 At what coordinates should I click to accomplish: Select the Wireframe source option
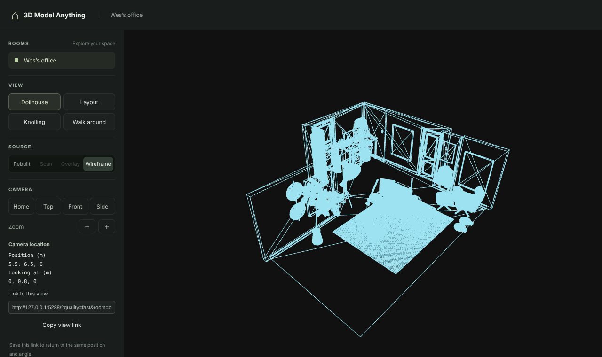pos(98,164)
